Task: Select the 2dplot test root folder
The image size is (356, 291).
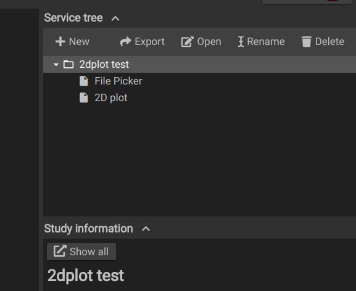Action: [199, 64]
